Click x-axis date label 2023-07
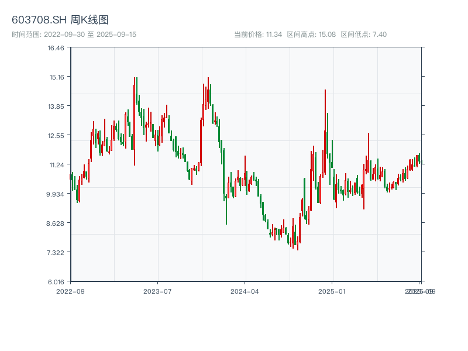This screenshot has width=468, height=351. [x=157, y=291]
